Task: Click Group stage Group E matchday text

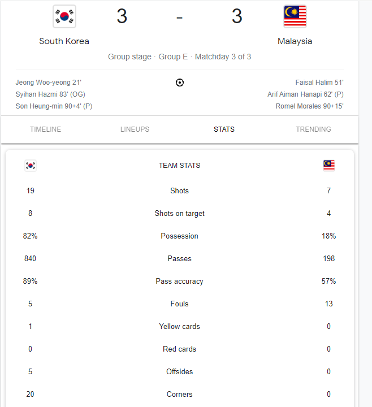Action: click(179, 57)
